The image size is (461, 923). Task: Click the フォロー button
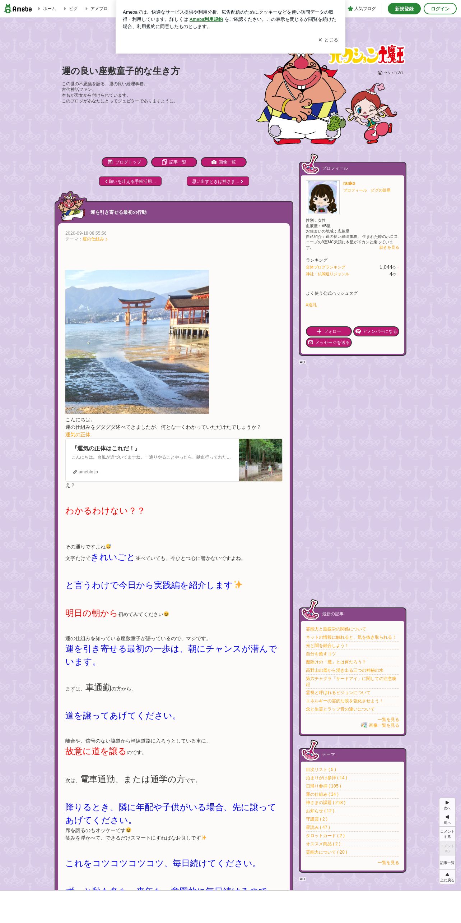click(329, 331)
